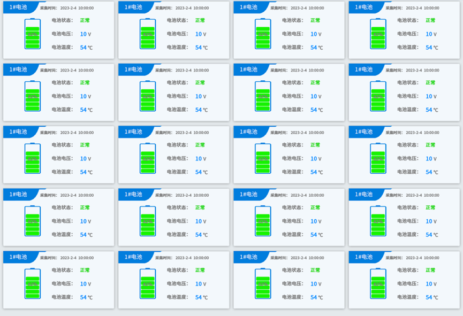The width and height of the screenshot is (463, 316).
Task: Click 正常 status in row one, column two card
Action: (x=200, y=20)
